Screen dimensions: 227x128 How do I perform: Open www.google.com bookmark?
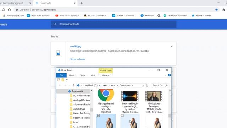coord(13,16)
